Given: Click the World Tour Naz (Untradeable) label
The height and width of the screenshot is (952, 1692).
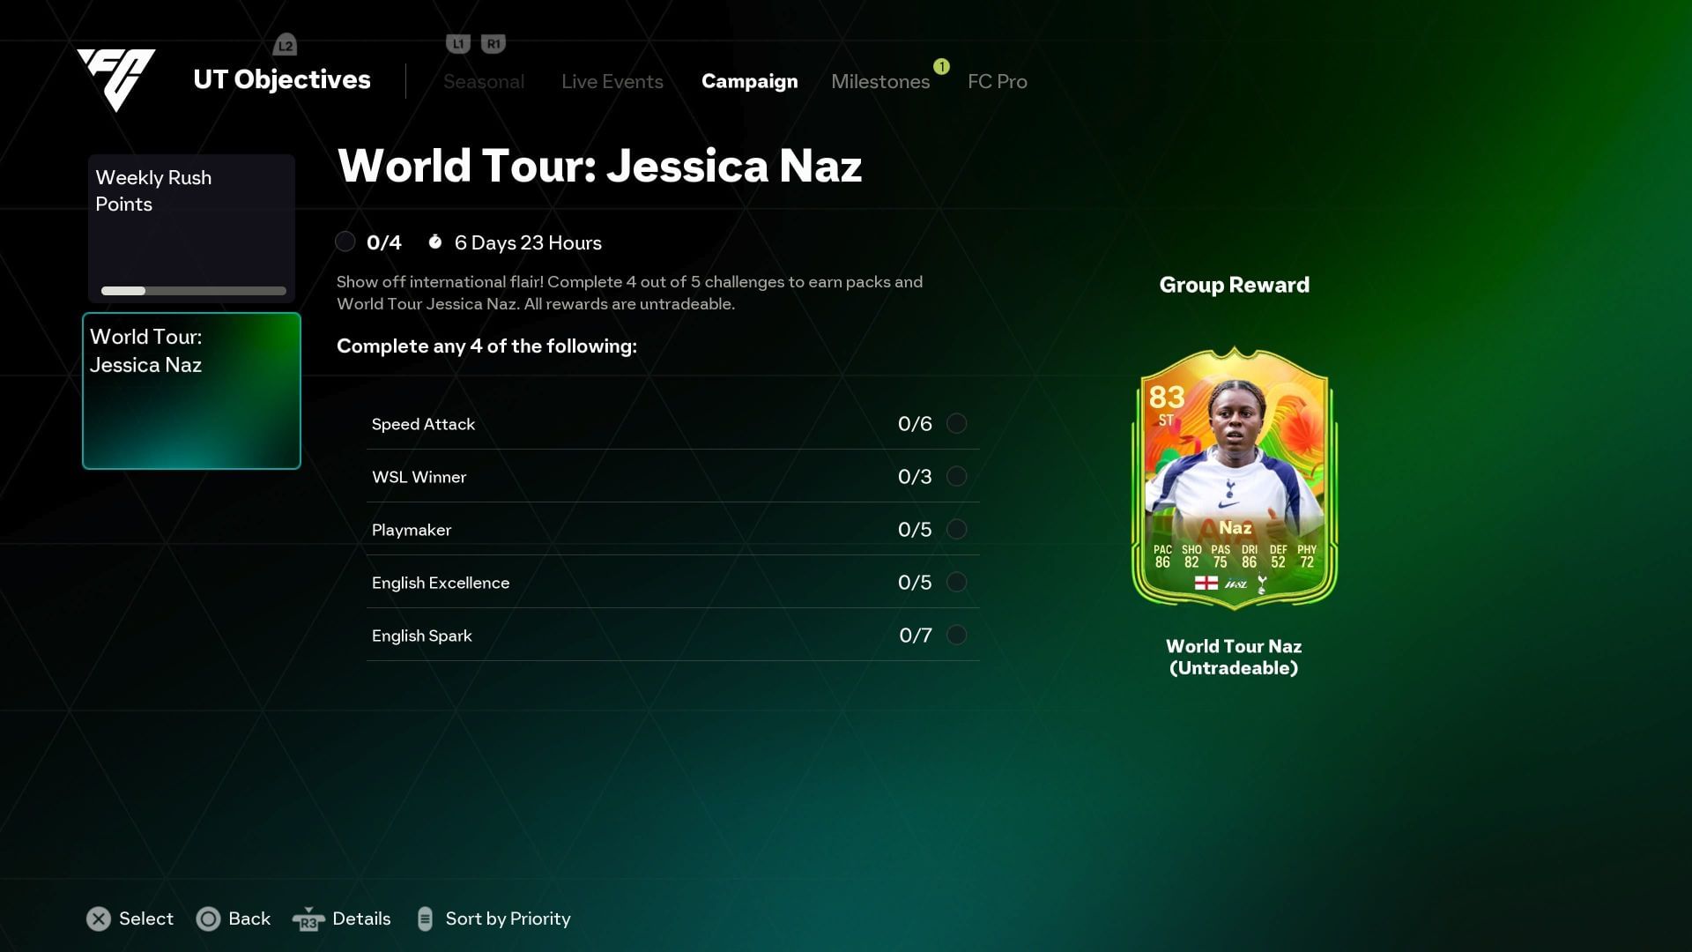Looking at the screenshot, I should (x=1234, y=657).
